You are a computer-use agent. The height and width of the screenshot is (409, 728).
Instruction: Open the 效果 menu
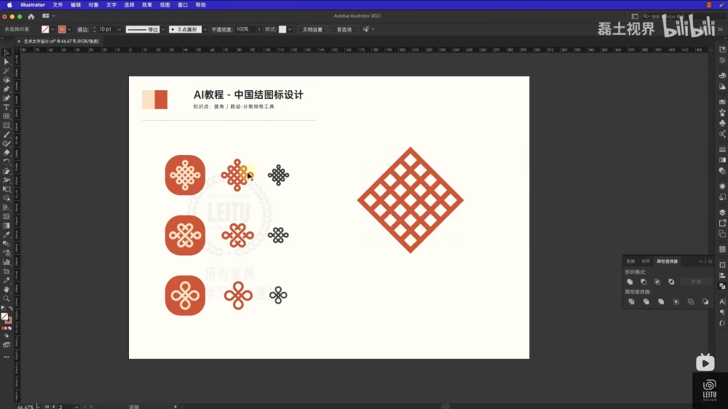[147, 4]
